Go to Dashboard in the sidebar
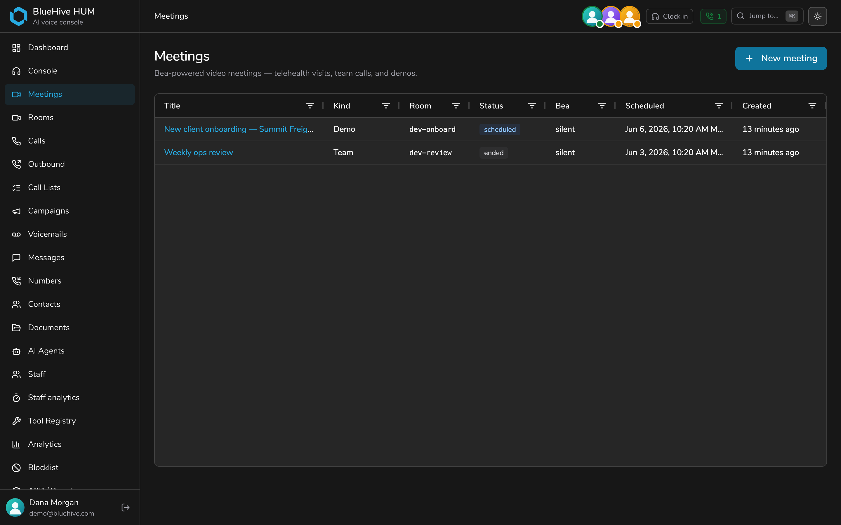Viewport: 841px width, 525px height. [x=70, y=48]
